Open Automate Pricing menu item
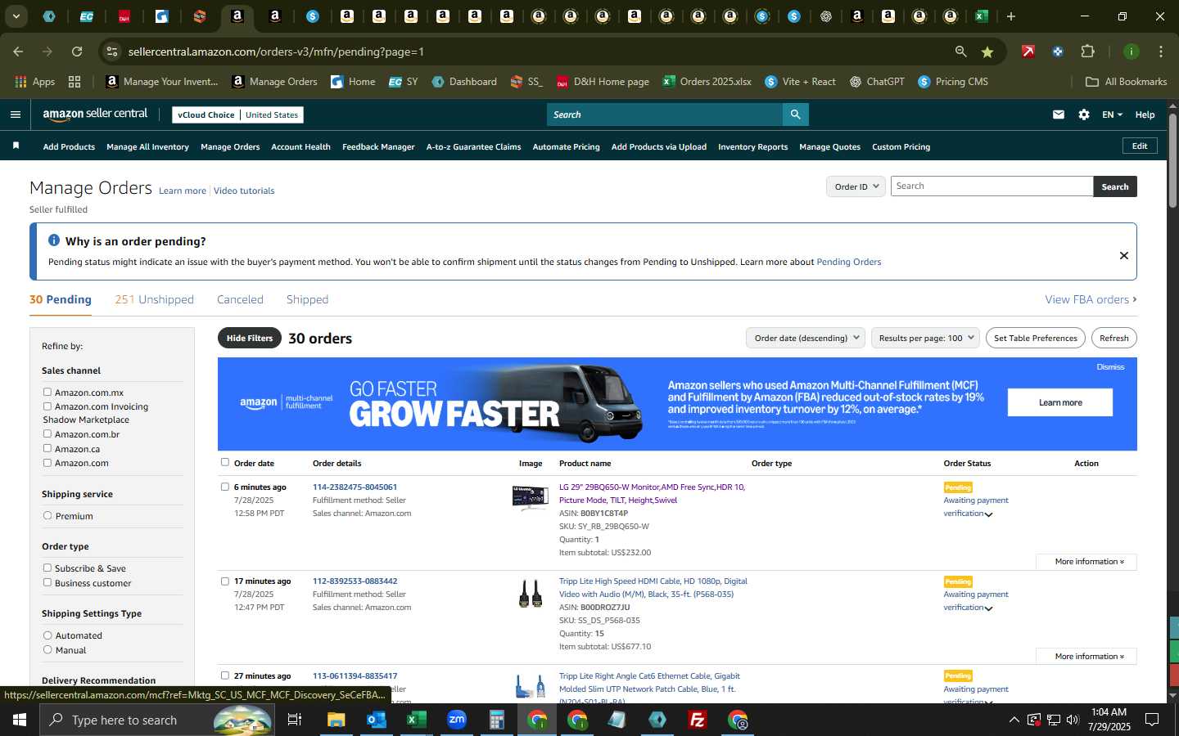The image size is (1179, 736). point(566,147)
